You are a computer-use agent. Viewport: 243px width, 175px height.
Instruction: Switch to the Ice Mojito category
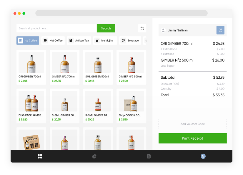click(x=105, y=41)
